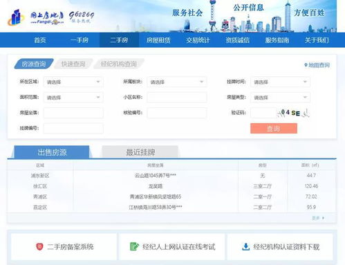This screenshot has width=345, height=265.
Task: Click the 嘉定区 district cell
Action: (x=40, y=208)
